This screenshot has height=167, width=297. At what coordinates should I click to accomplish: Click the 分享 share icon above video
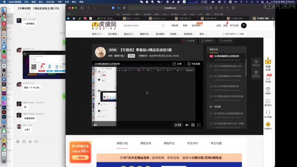(x=177, y=64)
